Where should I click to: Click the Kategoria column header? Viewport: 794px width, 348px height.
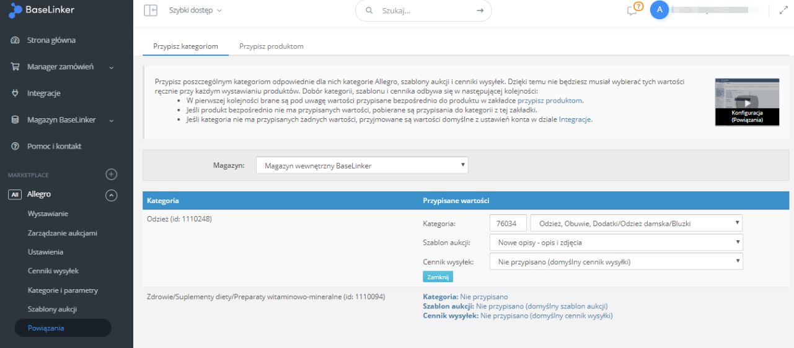163,201
